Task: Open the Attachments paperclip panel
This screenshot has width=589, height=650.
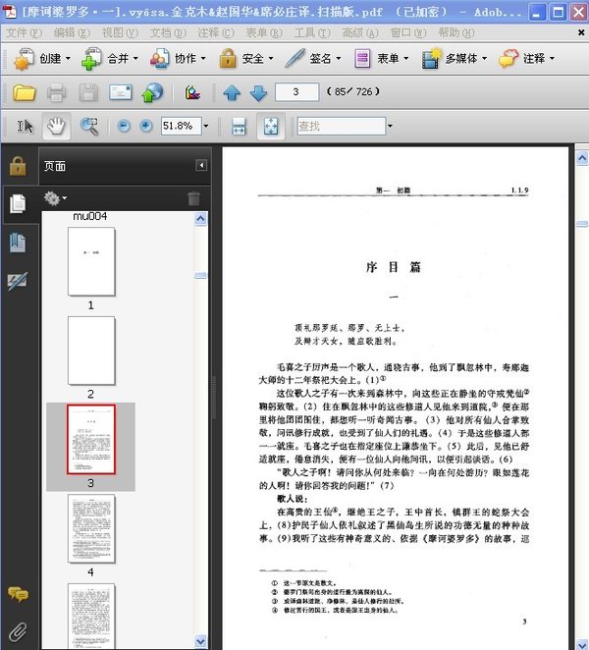Action: click(19, 631)
